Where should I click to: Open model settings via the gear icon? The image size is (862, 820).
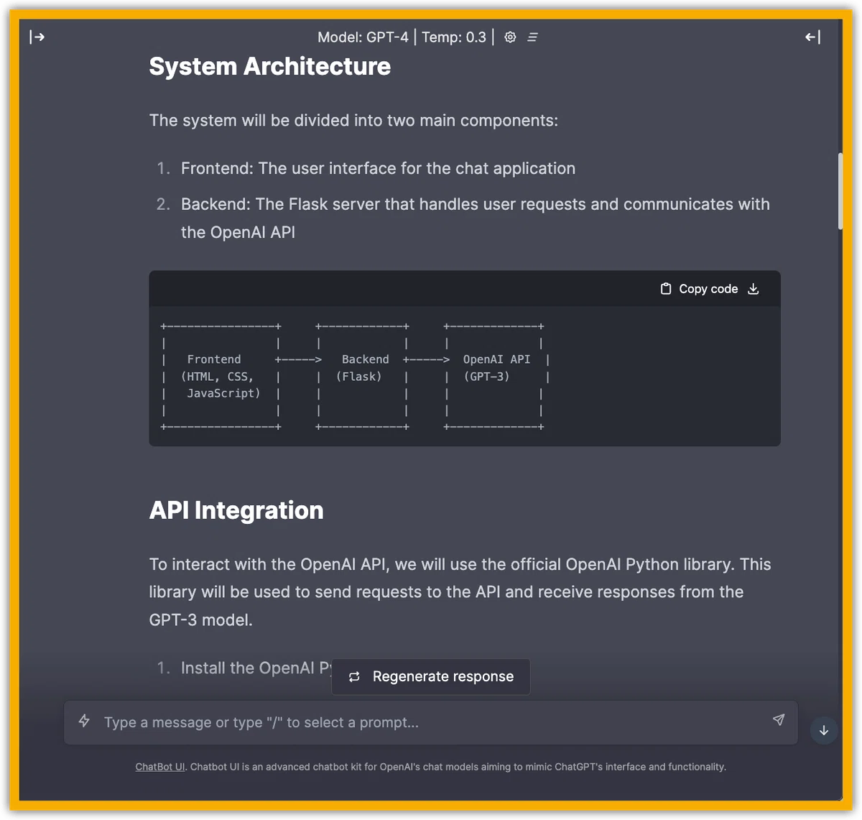[x=510, y=37]
